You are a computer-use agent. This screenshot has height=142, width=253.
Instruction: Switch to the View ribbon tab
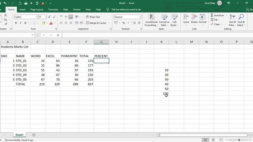coord(88,9)
